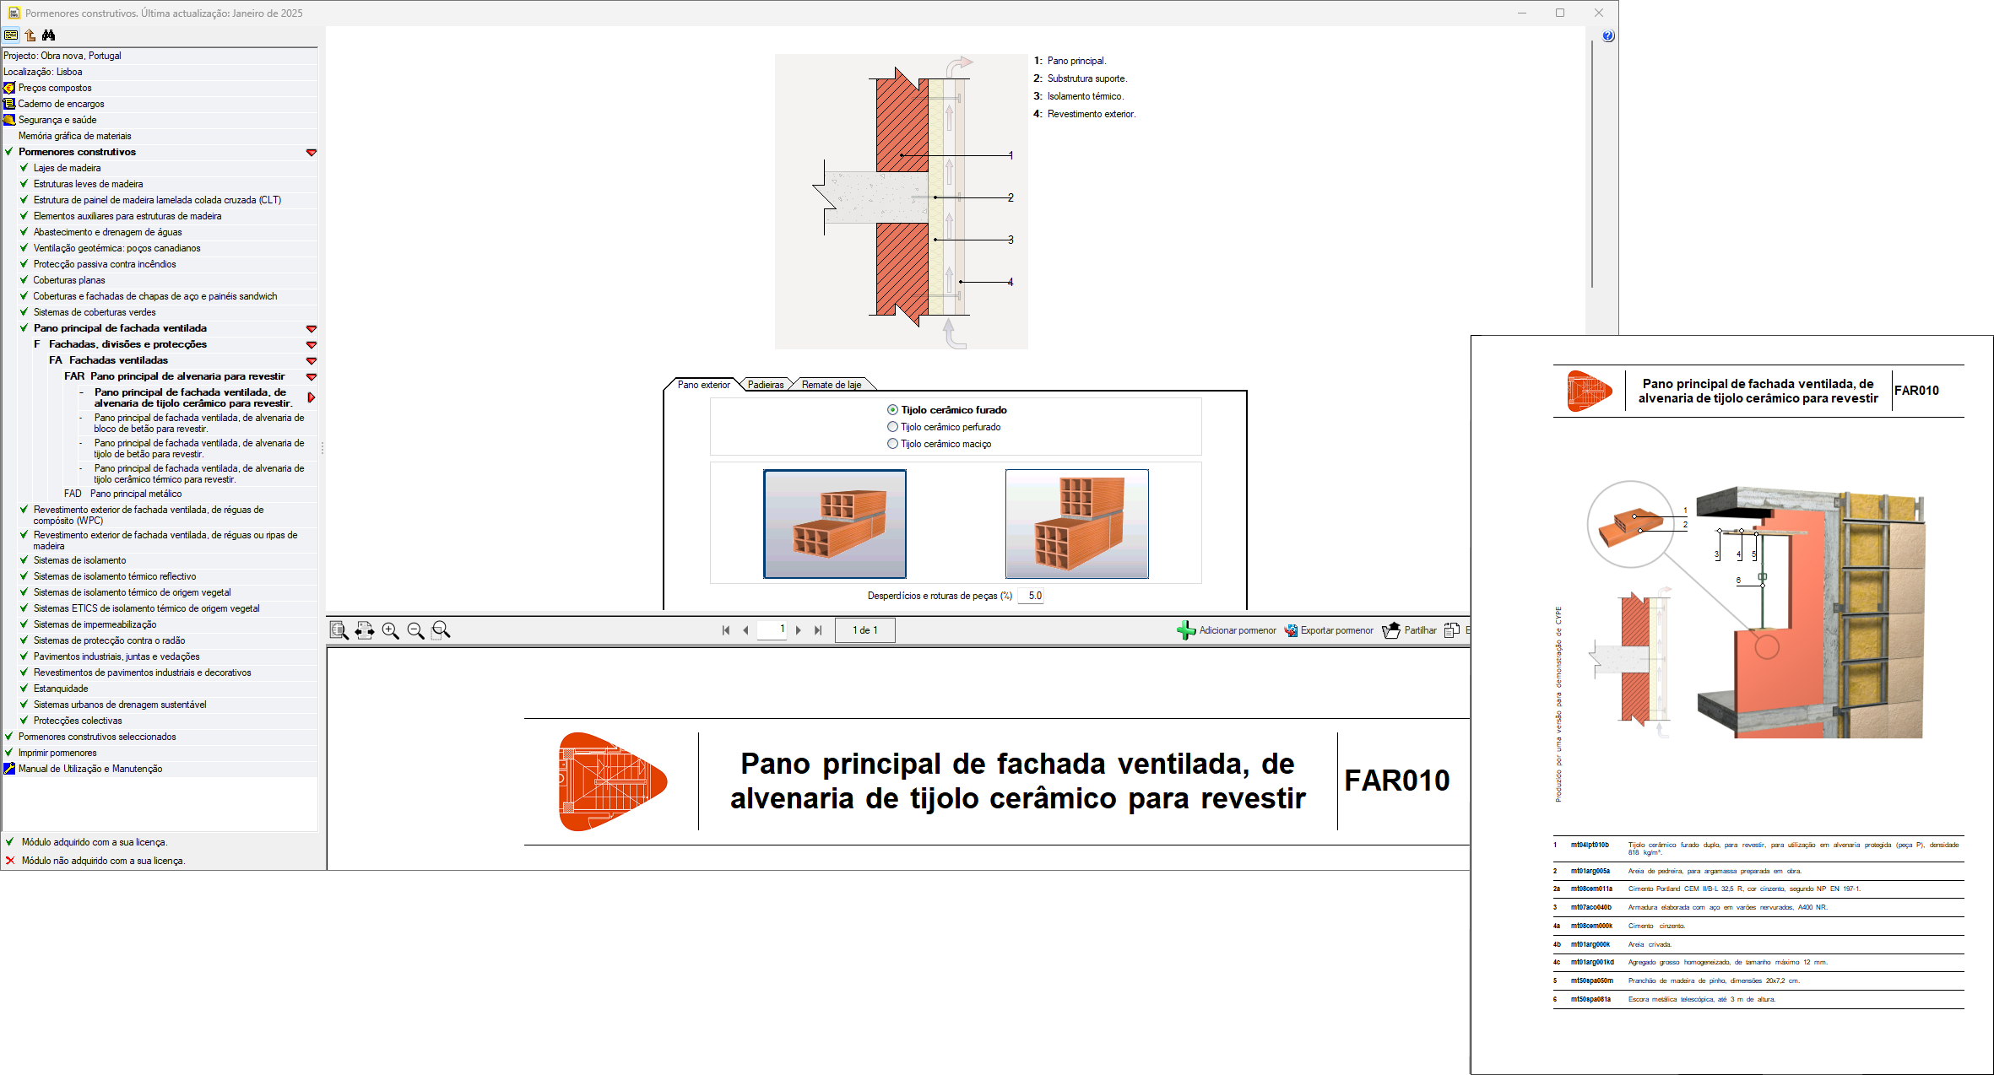Select Tijolo cerâmico maciço radio option
This screenshot has height=1075, width=1994.
[x=892, y=444]
